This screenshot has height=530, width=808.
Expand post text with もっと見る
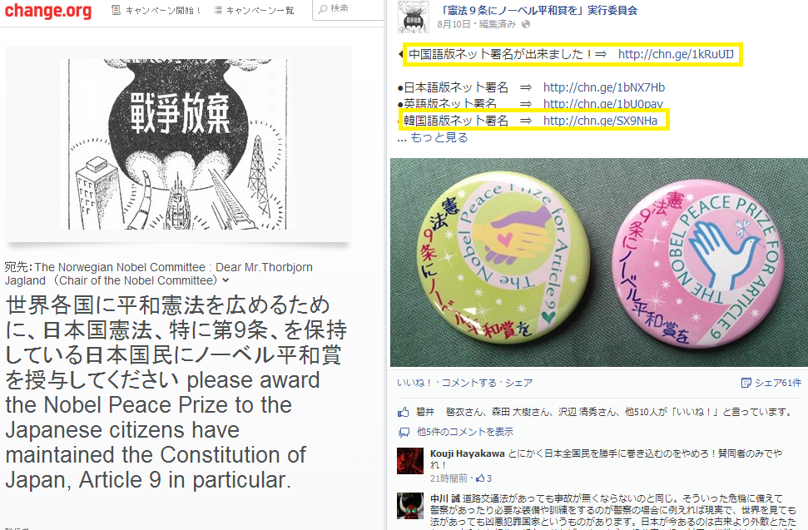tap(439, 137)
